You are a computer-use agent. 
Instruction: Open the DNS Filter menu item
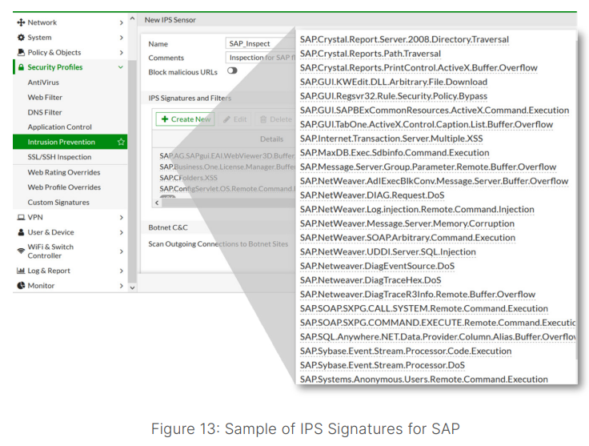tap(45, 112)
